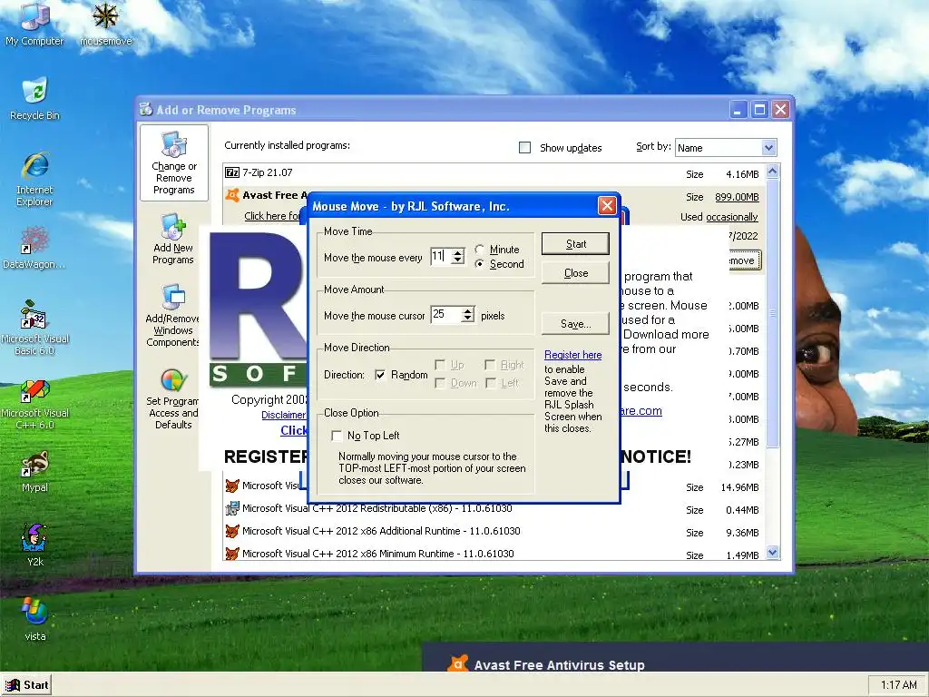Open the Recycle Bin icon
The image size is (929, 697).
(x=34, y=98)
